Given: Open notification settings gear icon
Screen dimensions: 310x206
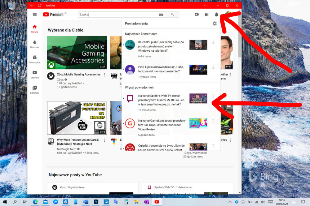Looking at the screenshot, I should pos(215,24).
